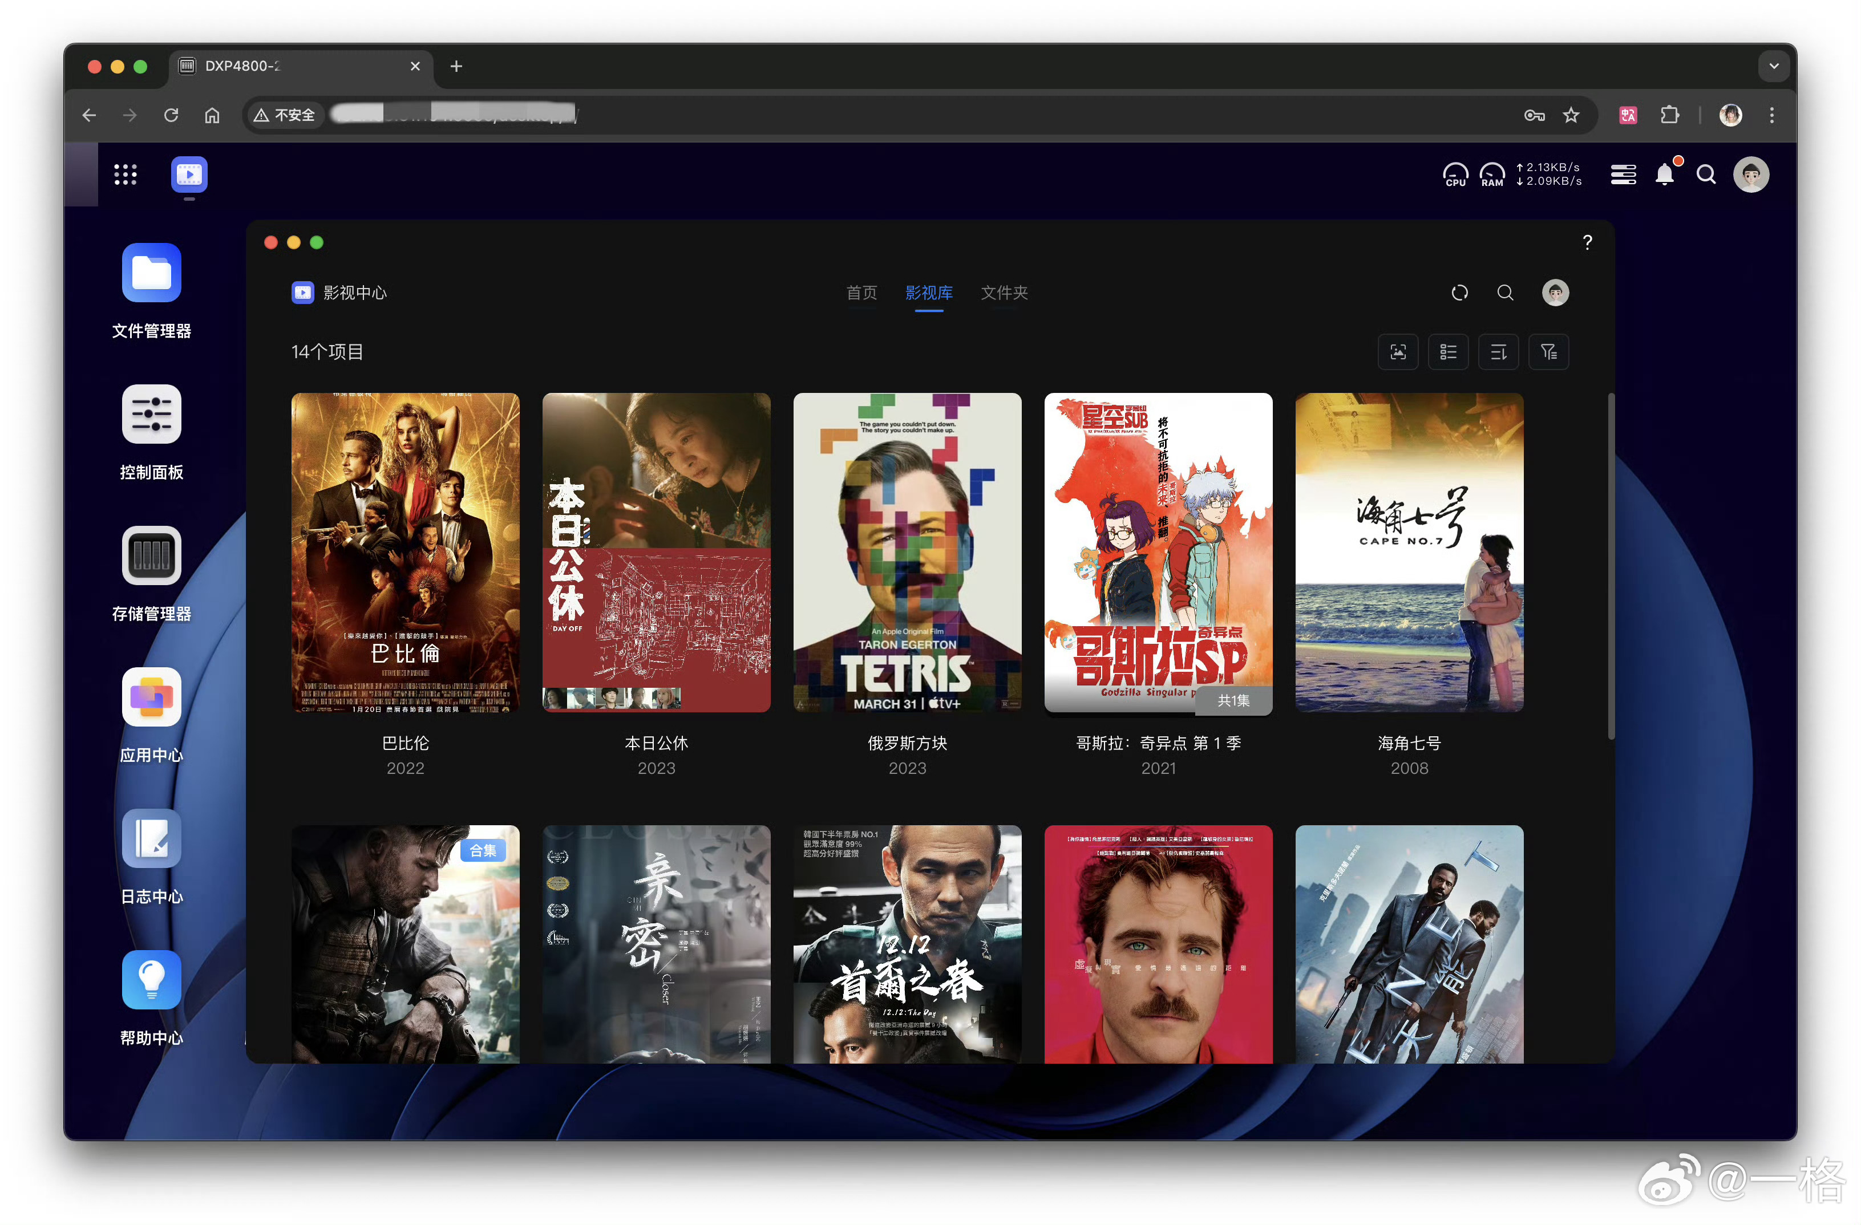Open the 本日公休 movie poster

point(656,553)
